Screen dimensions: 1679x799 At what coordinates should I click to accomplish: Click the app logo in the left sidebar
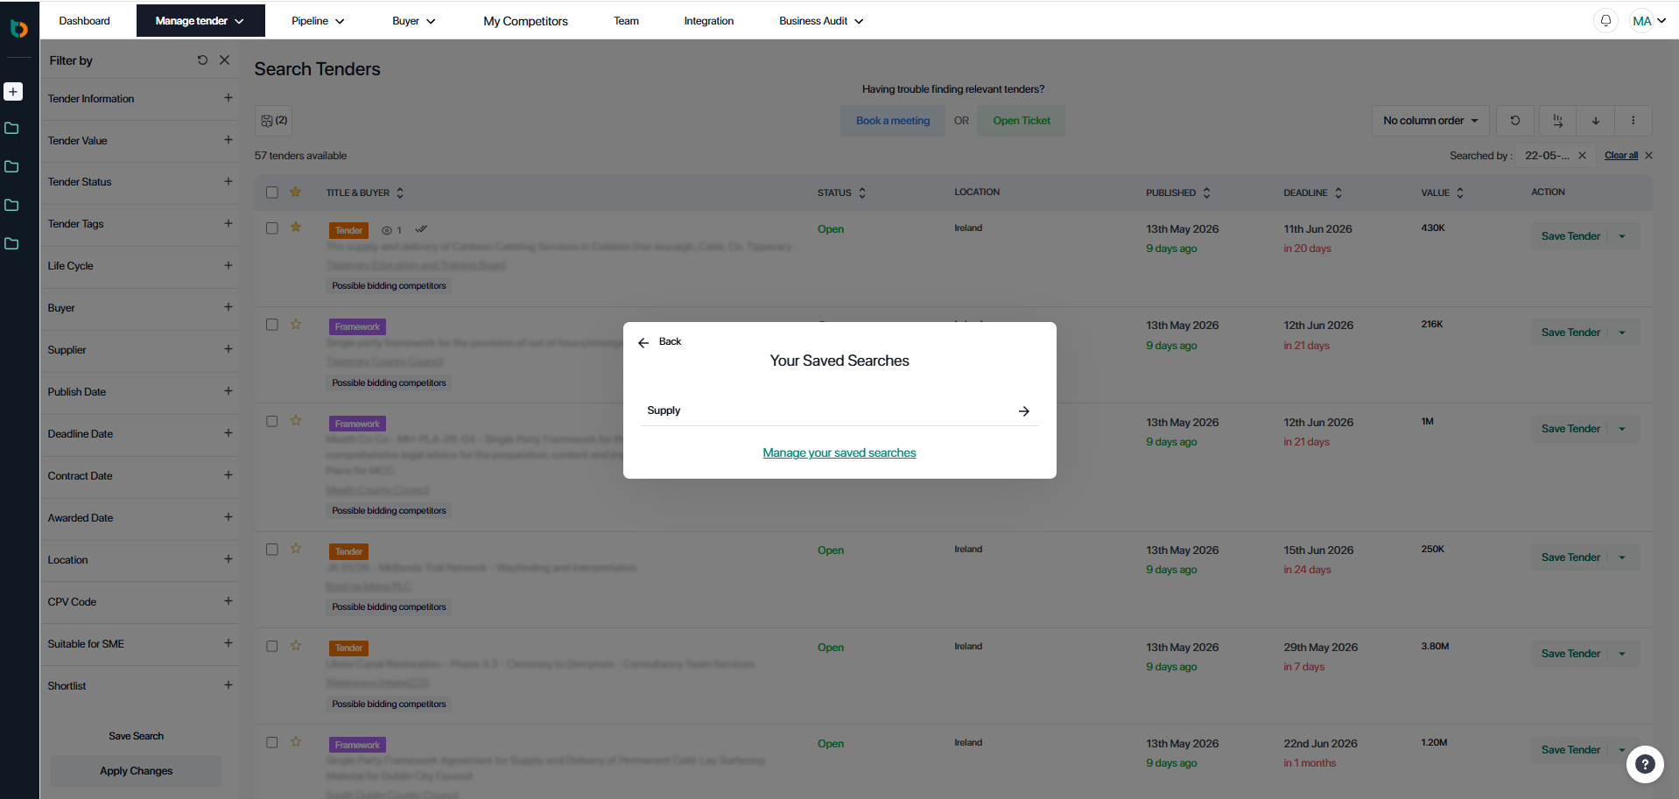[x=19, y=28]
